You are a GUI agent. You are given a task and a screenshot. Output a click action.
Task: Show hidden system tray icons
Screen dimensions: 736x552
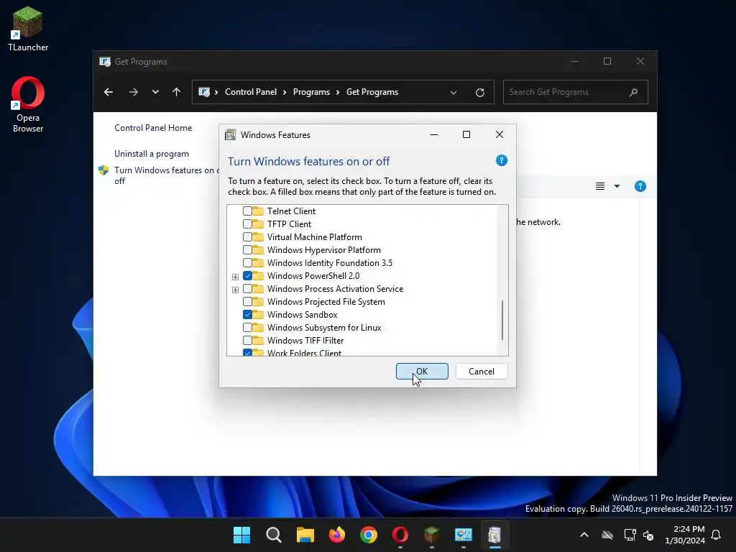tap(584, 535)
